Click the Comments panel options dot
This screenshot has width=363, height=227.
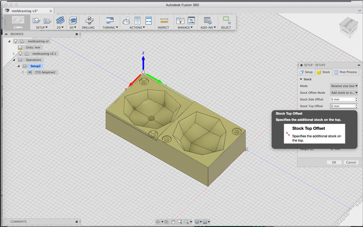(77, 222)
